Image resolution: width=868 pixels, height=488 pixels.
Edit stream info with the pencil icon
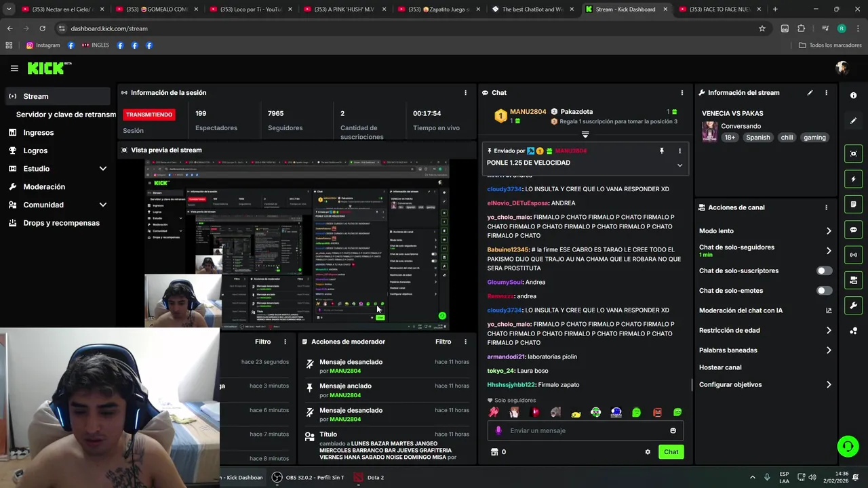810,93
